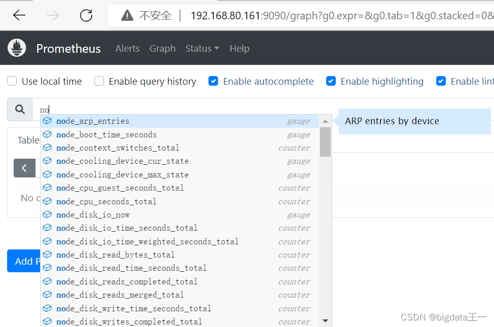Viewport: 494px width, 327px height.
Task: Select node_disk_reads_completed_total suggestion
Action: pyautogui.click(x=180, y=281)
